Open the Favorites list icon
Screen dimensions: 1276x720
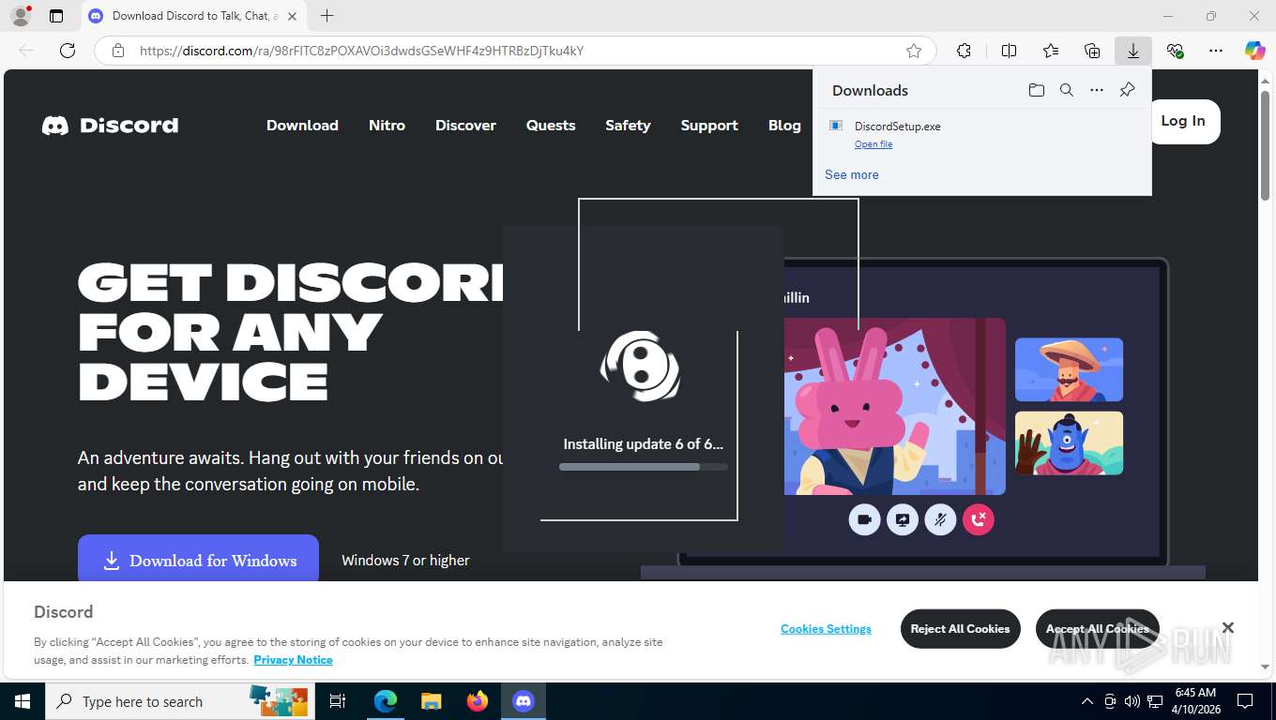point(1051,51)
